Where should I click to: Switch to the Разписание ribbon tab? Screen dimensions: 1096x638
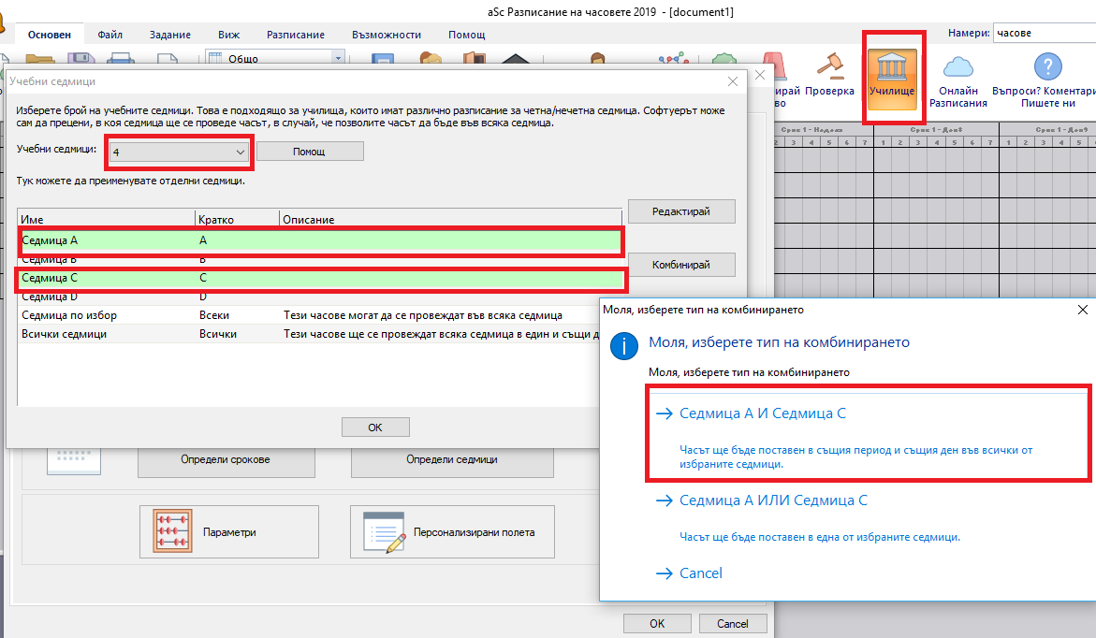(296, 35)
